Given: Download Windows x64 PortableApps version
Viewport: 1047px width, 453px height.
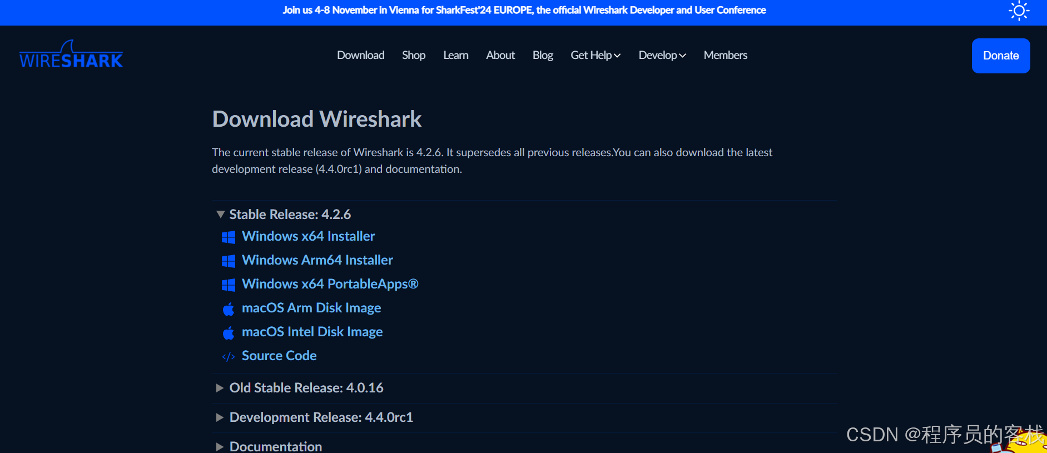Looking at the screenshot, I should point(330,284).
